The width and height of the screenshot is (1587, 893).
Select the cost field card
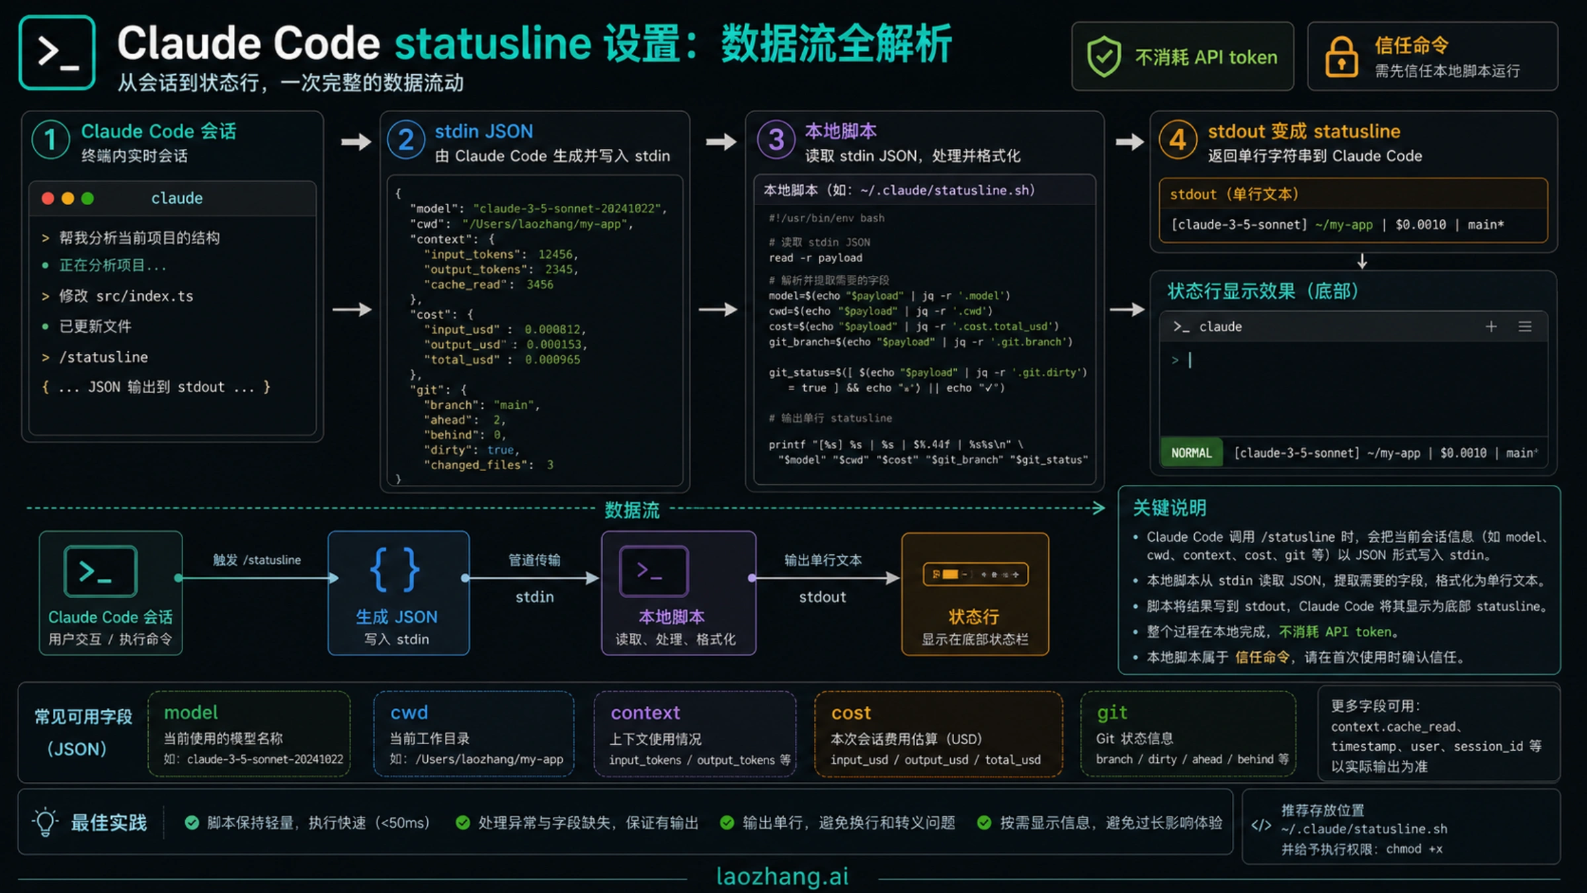[x=938, y=734]
